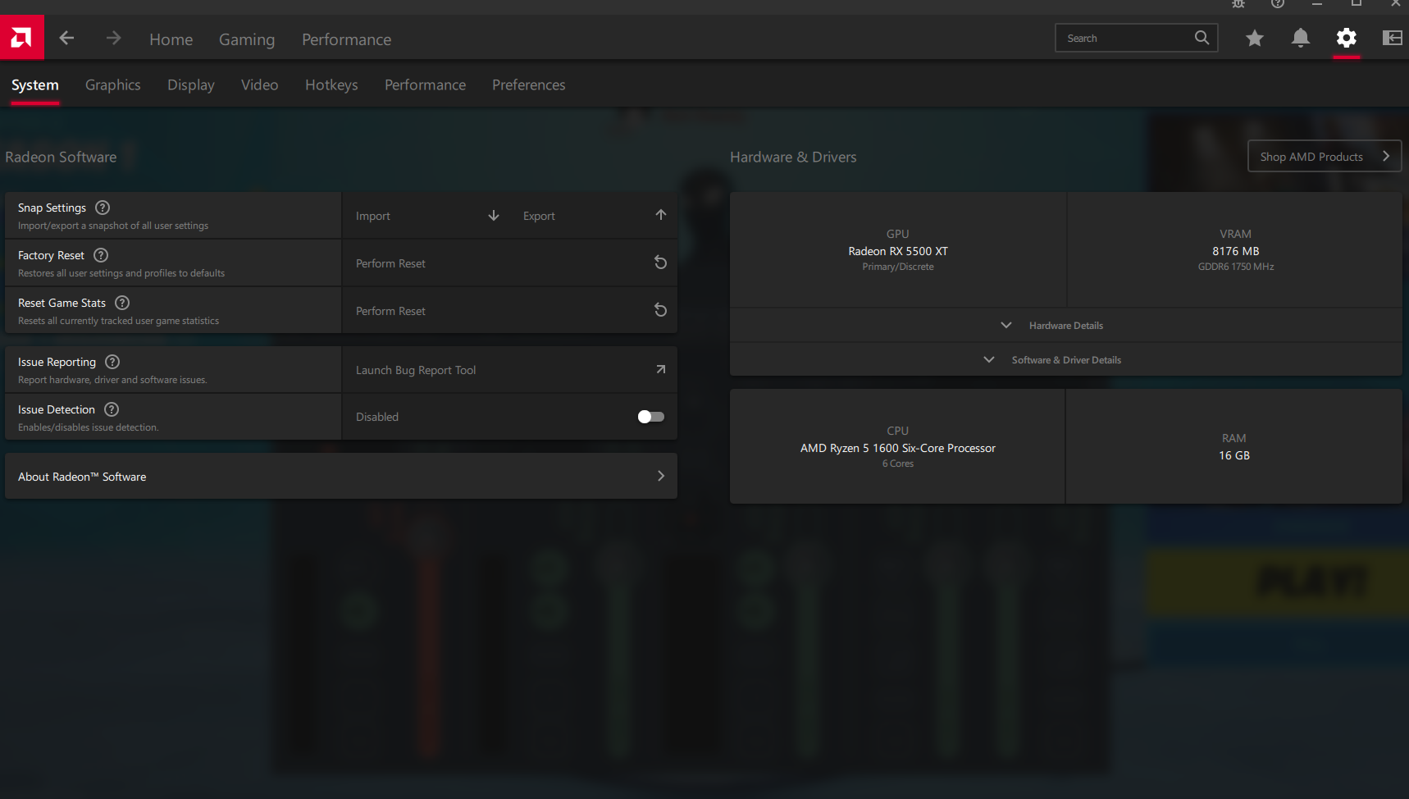Switch to the Video tab

[260, 85]
